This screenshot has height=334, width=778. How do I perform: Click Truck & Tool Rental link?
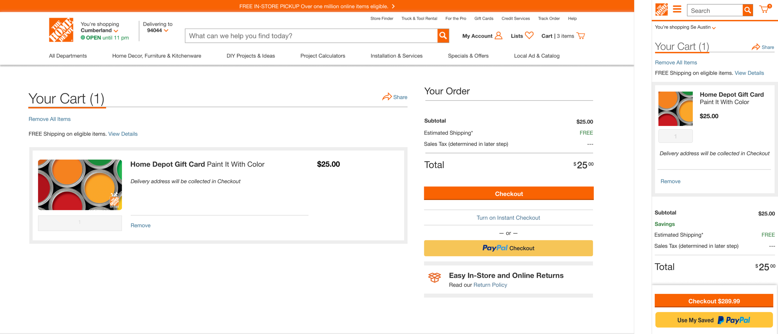[x=419, y=18]
